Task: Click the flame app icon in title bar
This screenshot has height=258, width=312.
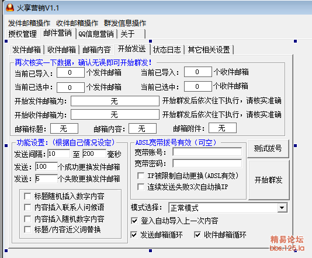Action: pyautogui.click(x=10, y=8)
